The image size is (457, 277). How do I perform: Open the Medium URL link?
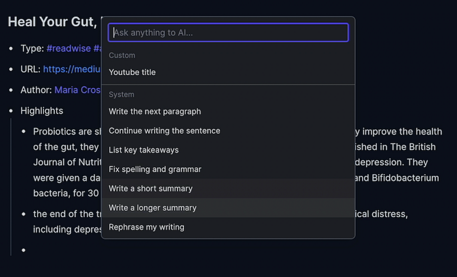pos(72,69)
